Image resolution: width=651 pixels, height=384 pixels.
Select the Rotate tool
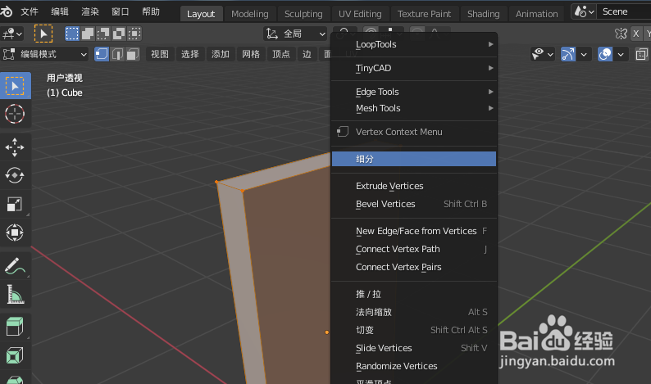[15, 175]
